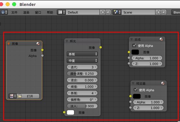Open the scene browse icon

click(x=117, y=12)
